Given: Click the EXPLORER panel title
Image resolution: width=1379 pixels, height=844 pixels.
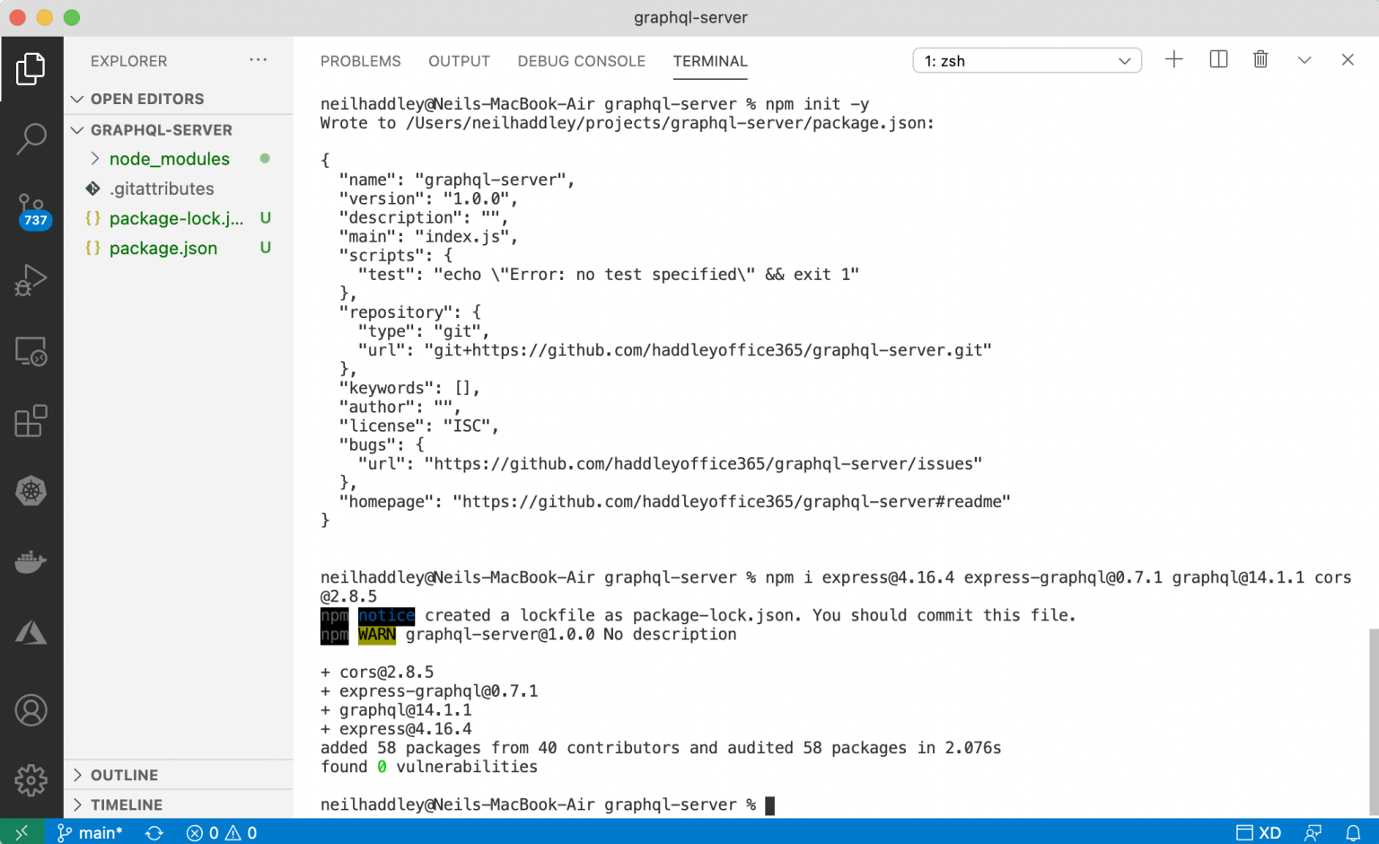Looking at the screenshot, I should coord(128,61).
